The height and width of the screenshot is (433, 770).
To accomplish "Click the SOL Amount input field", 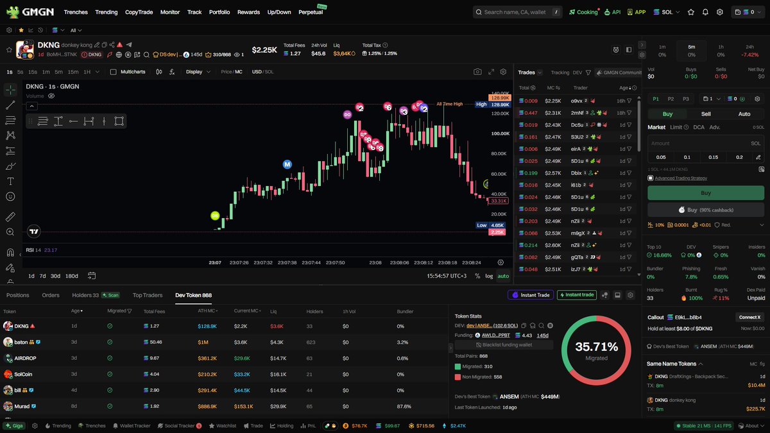I will (705, 143).
